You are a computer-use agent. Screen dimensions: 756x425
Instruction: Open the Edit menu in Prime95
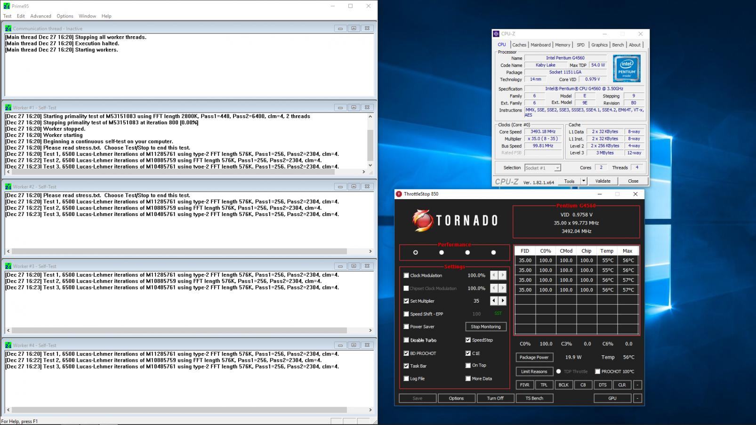(x=21, y=16)
